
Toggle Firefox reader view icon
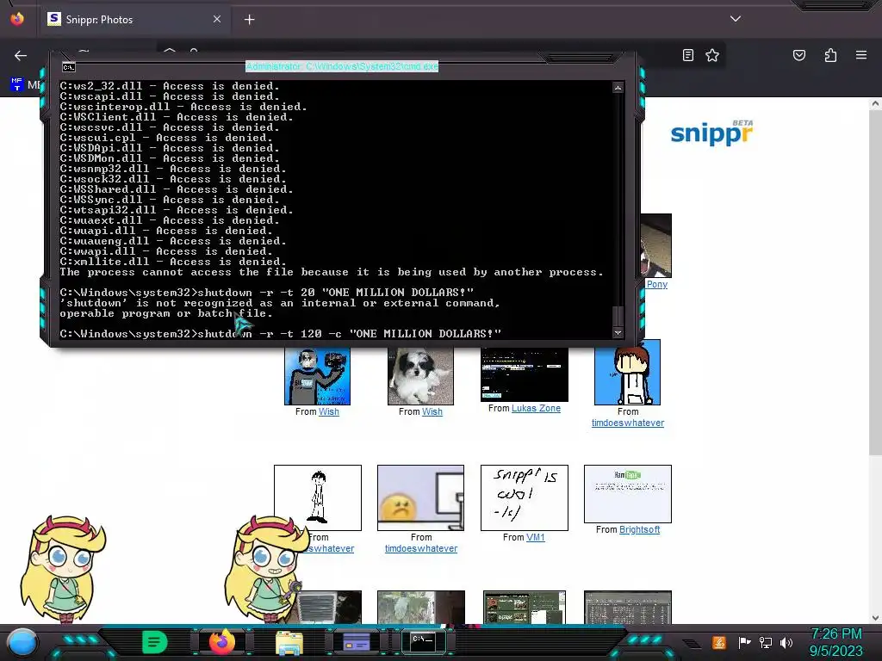688,55
